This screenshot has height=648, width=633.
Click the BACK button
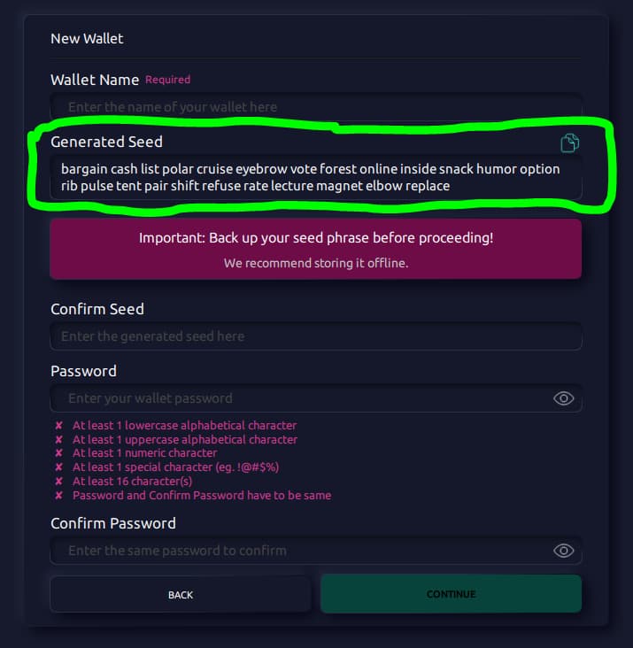coord(181,594)
